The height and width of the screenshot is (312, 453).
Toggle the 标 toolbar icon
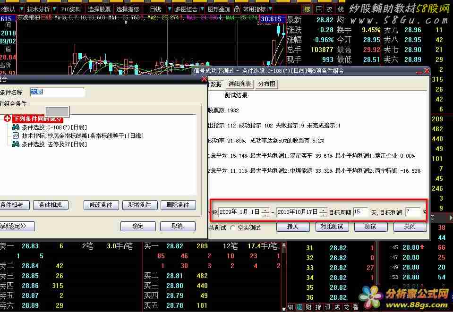point(307,9)
